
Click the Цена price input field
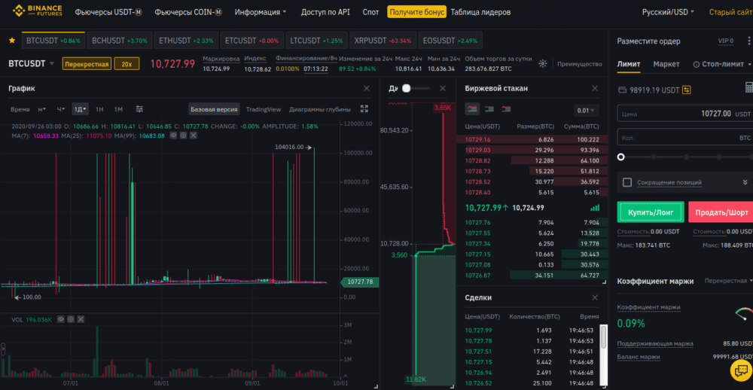tap(678, 114)
